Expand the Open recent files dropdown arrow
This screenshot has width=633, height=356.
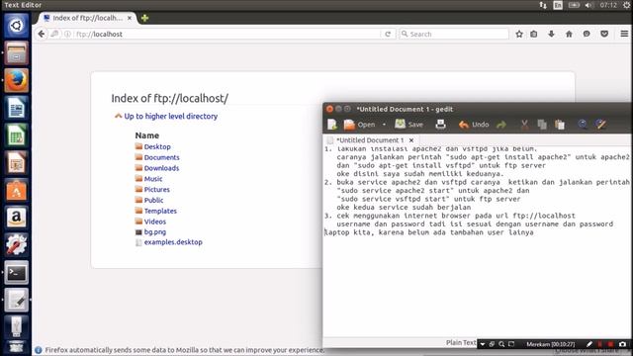(x=384, y=125)
